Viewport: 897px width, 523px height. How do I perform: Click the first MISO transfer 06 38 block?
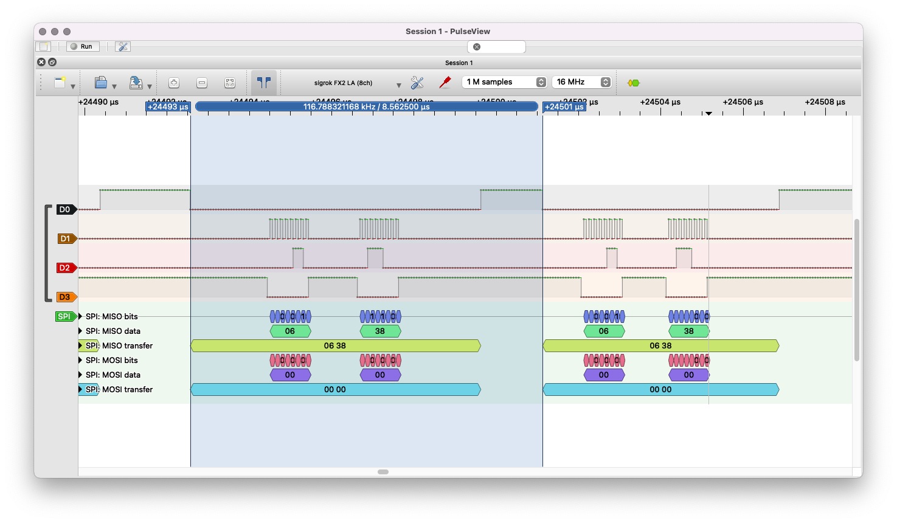pyautogui.click(x=335, y=345)
